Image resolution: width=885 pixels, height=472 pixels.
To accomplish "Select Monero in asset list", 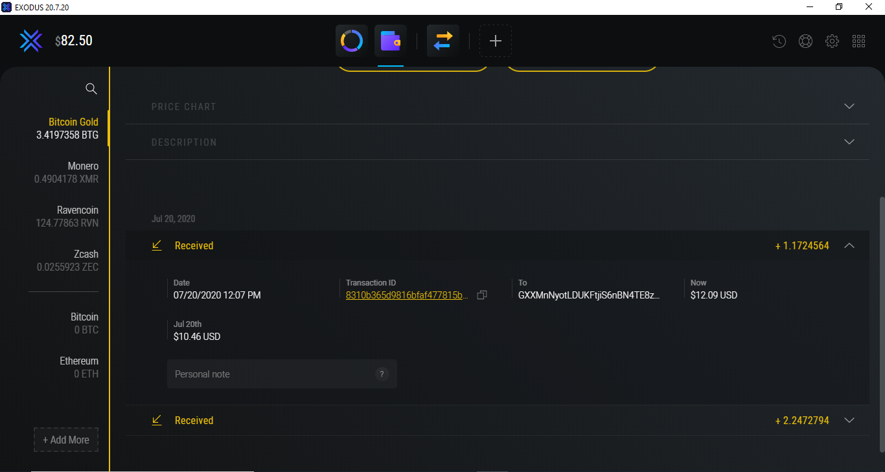I will (x=83, y=166).
